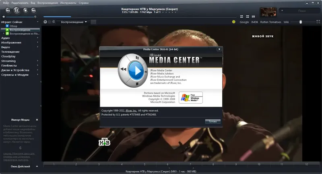Expand the Изображения section arrow

point(37,42)
